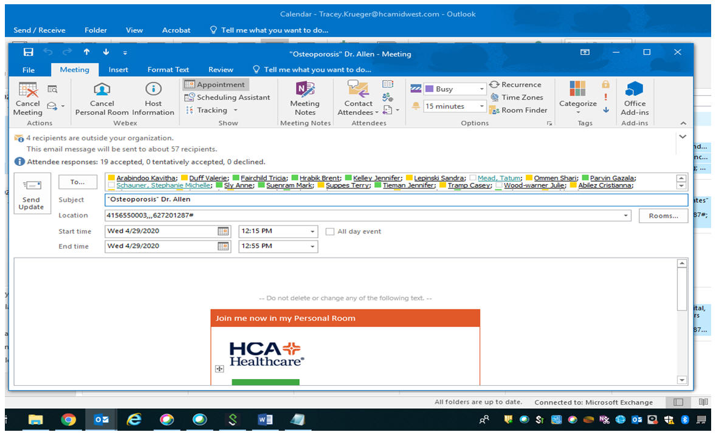This screenshot has height=435, width=716.
Task: Click the Cancel Meeting icon
Action: (28, 91)
